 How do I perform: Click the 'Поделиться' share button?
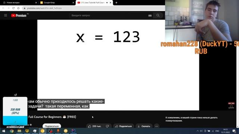pos(124,126)
